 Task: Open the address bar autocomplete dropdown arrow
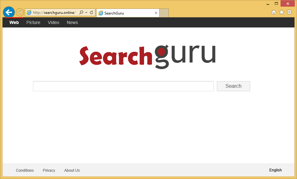pos(86,12)
